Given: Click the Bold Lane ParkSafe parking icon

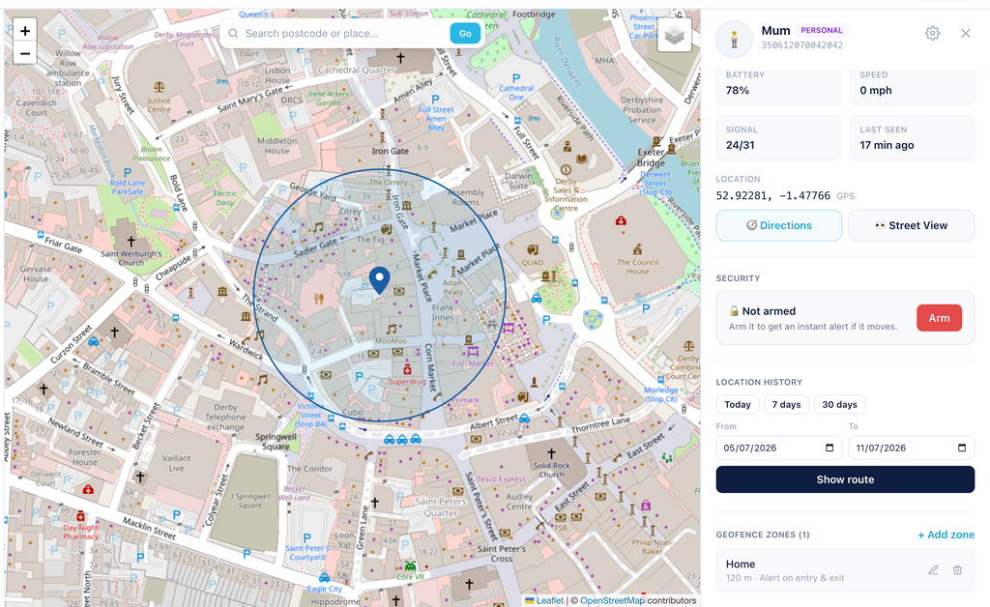Looking at the screenshot, I should pos(128,172).
